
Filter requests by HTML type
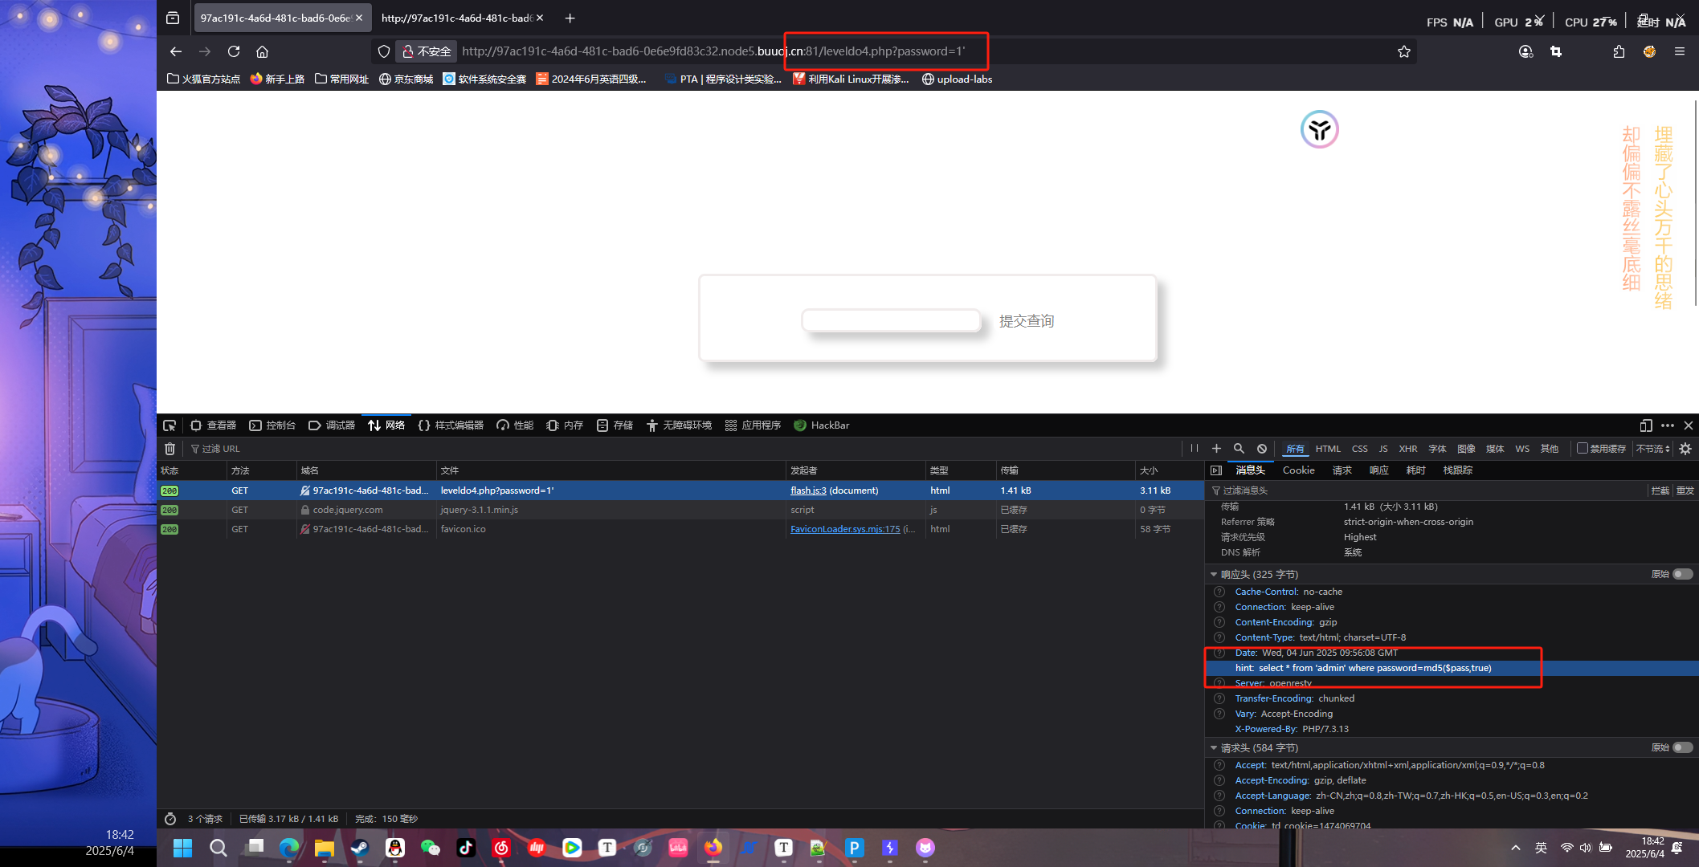coord(1328,449)
